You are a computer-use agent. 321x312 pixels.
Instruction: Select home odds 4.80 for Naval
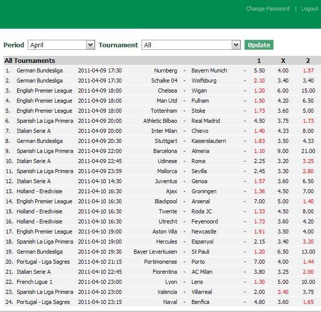[x=259, y=302]
